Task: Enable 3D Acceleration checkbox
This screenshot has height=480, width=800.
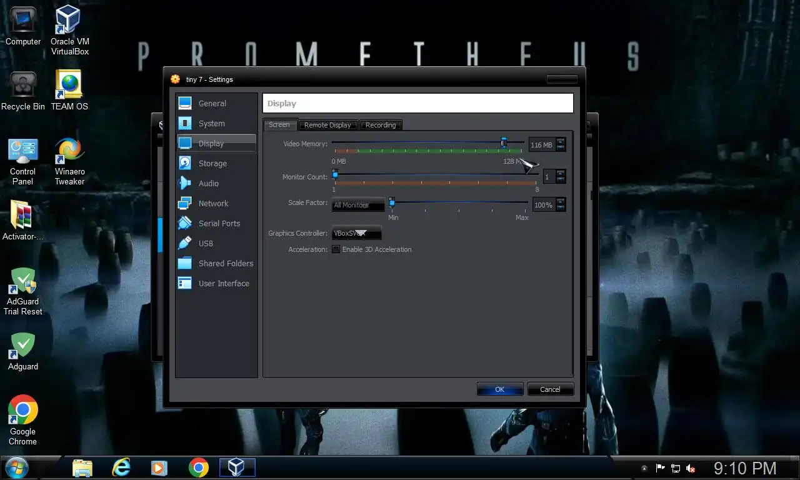Action: (x=336, y=249)
